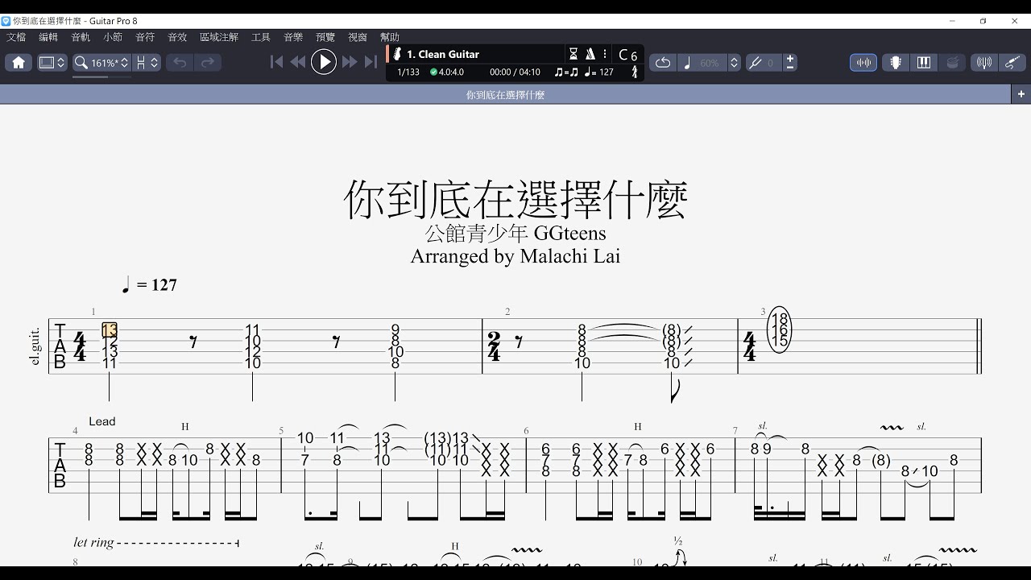Click the triplet feel indicator
Screen dimensions: 1031x580
(566, 72)
